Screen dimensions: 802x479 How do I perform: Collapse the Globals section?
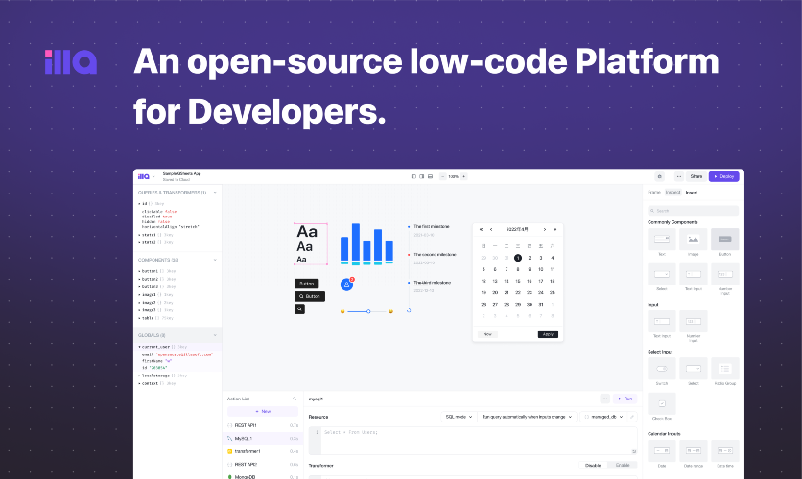tap(215, 335)
